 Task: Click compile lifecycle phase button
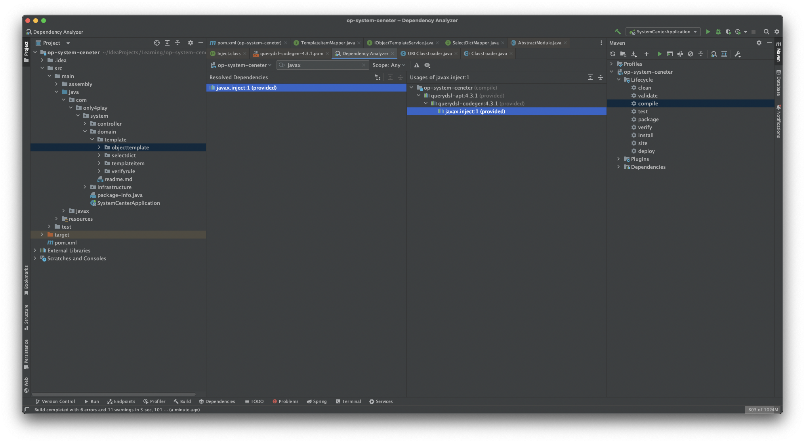(x=648, y=103)
